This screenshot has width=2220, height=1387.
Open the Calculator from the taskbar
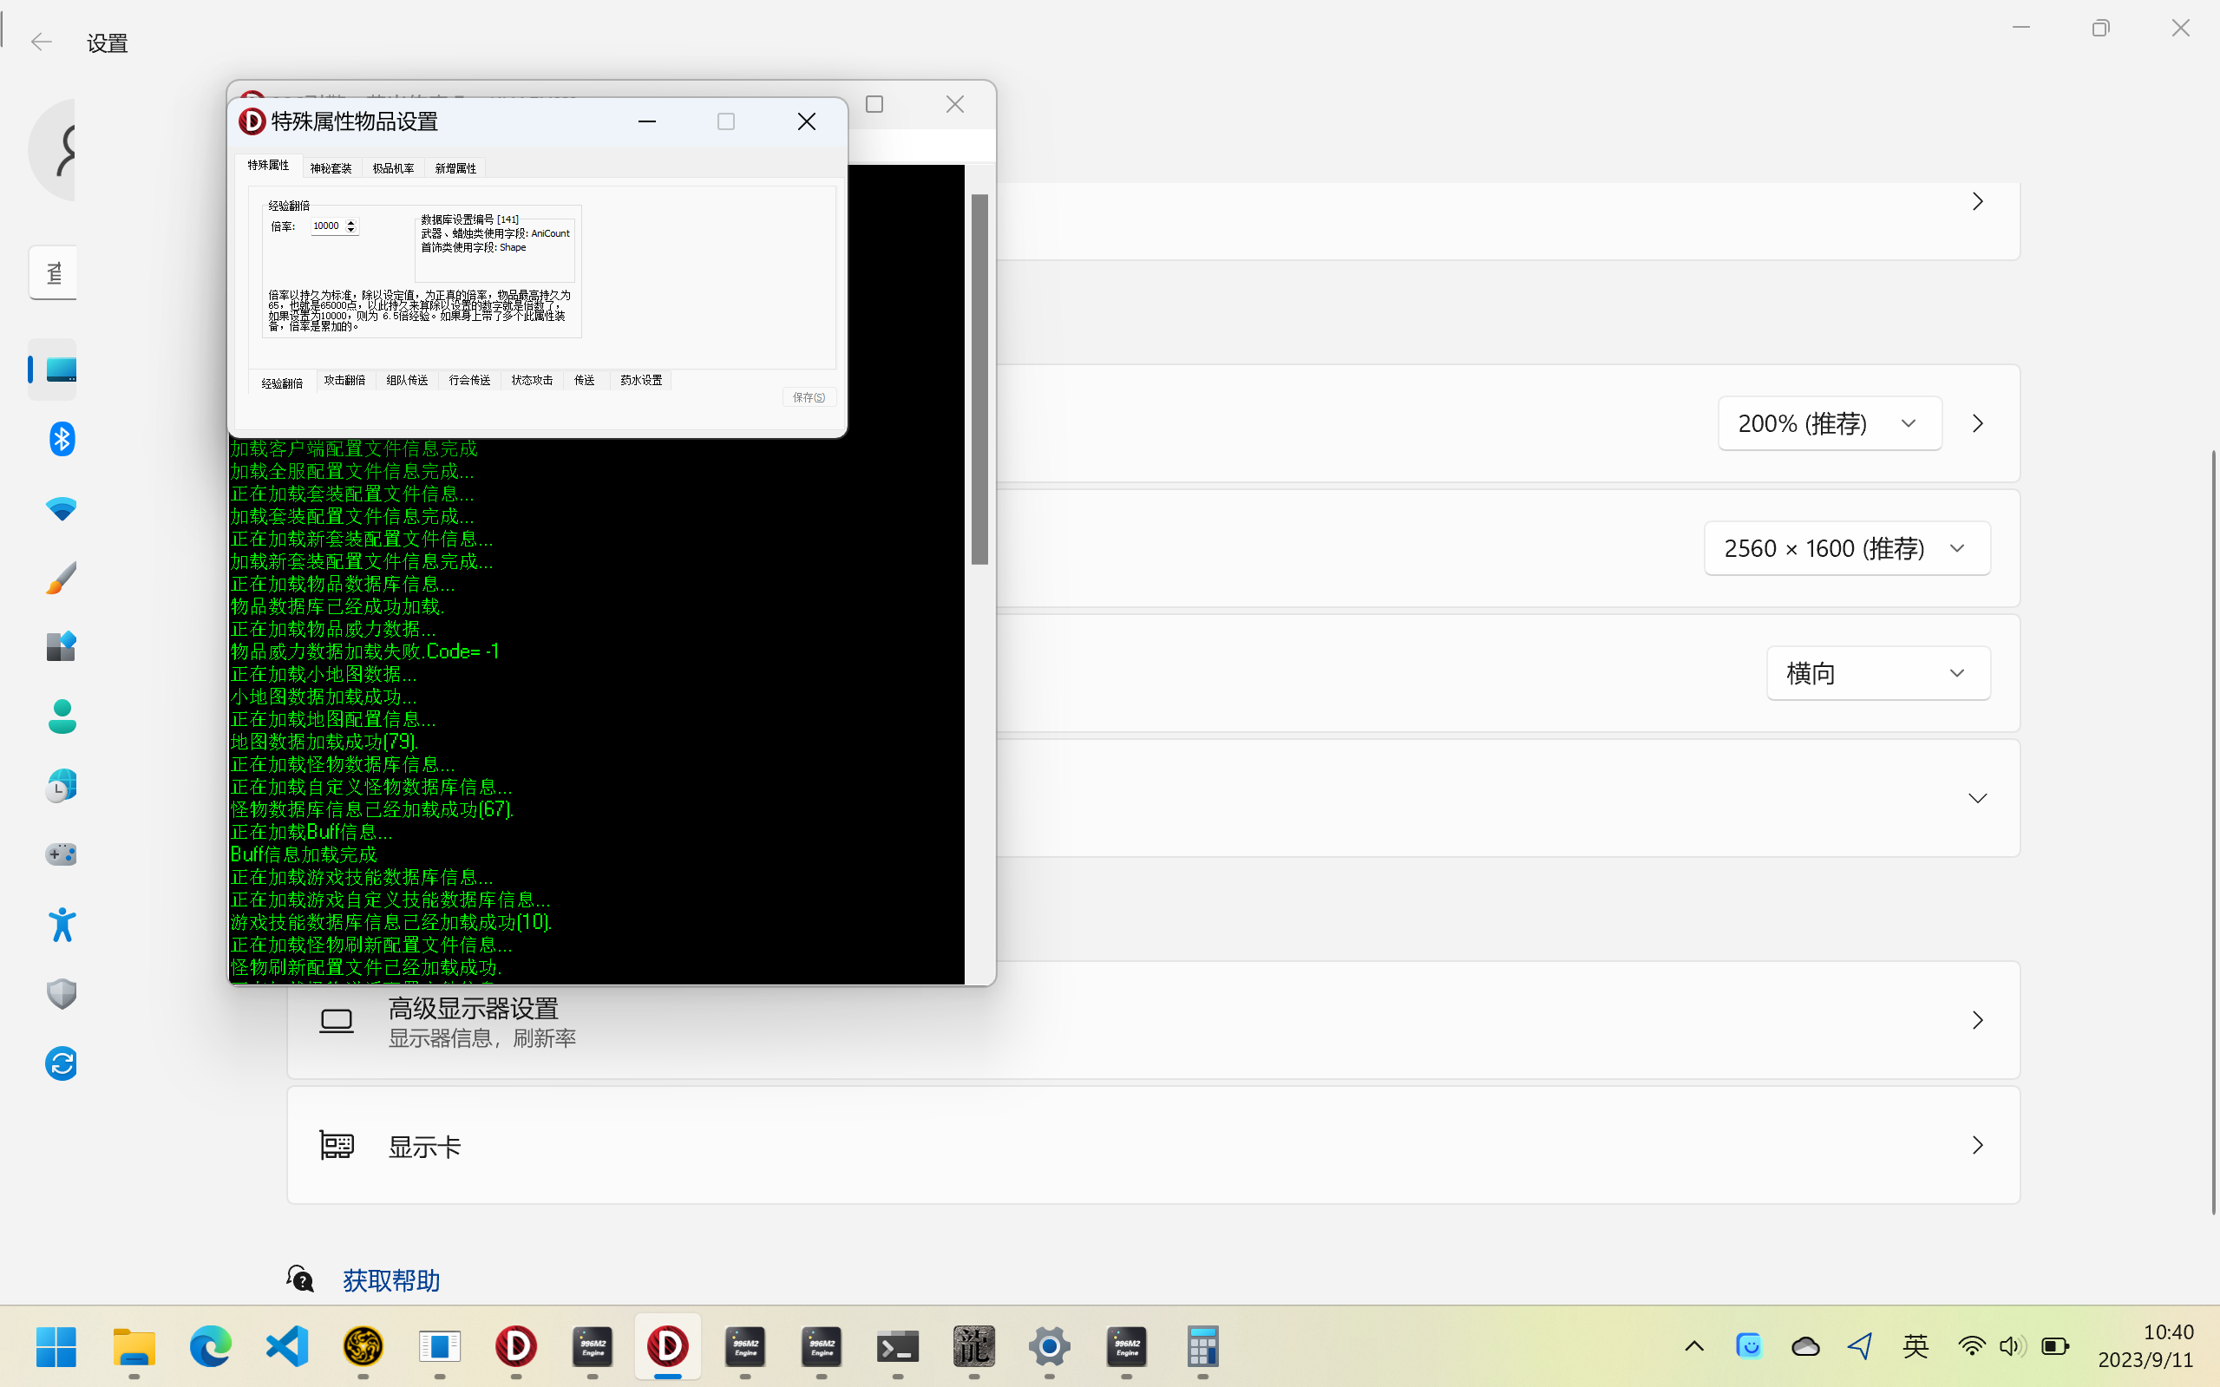pyautogui.click(x=1202, y=1346)
